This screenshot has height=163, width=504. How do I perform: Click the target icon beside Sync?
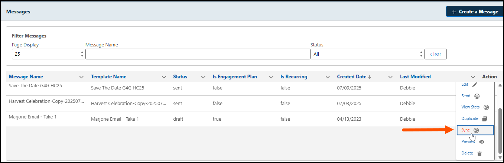coord(477,130)
